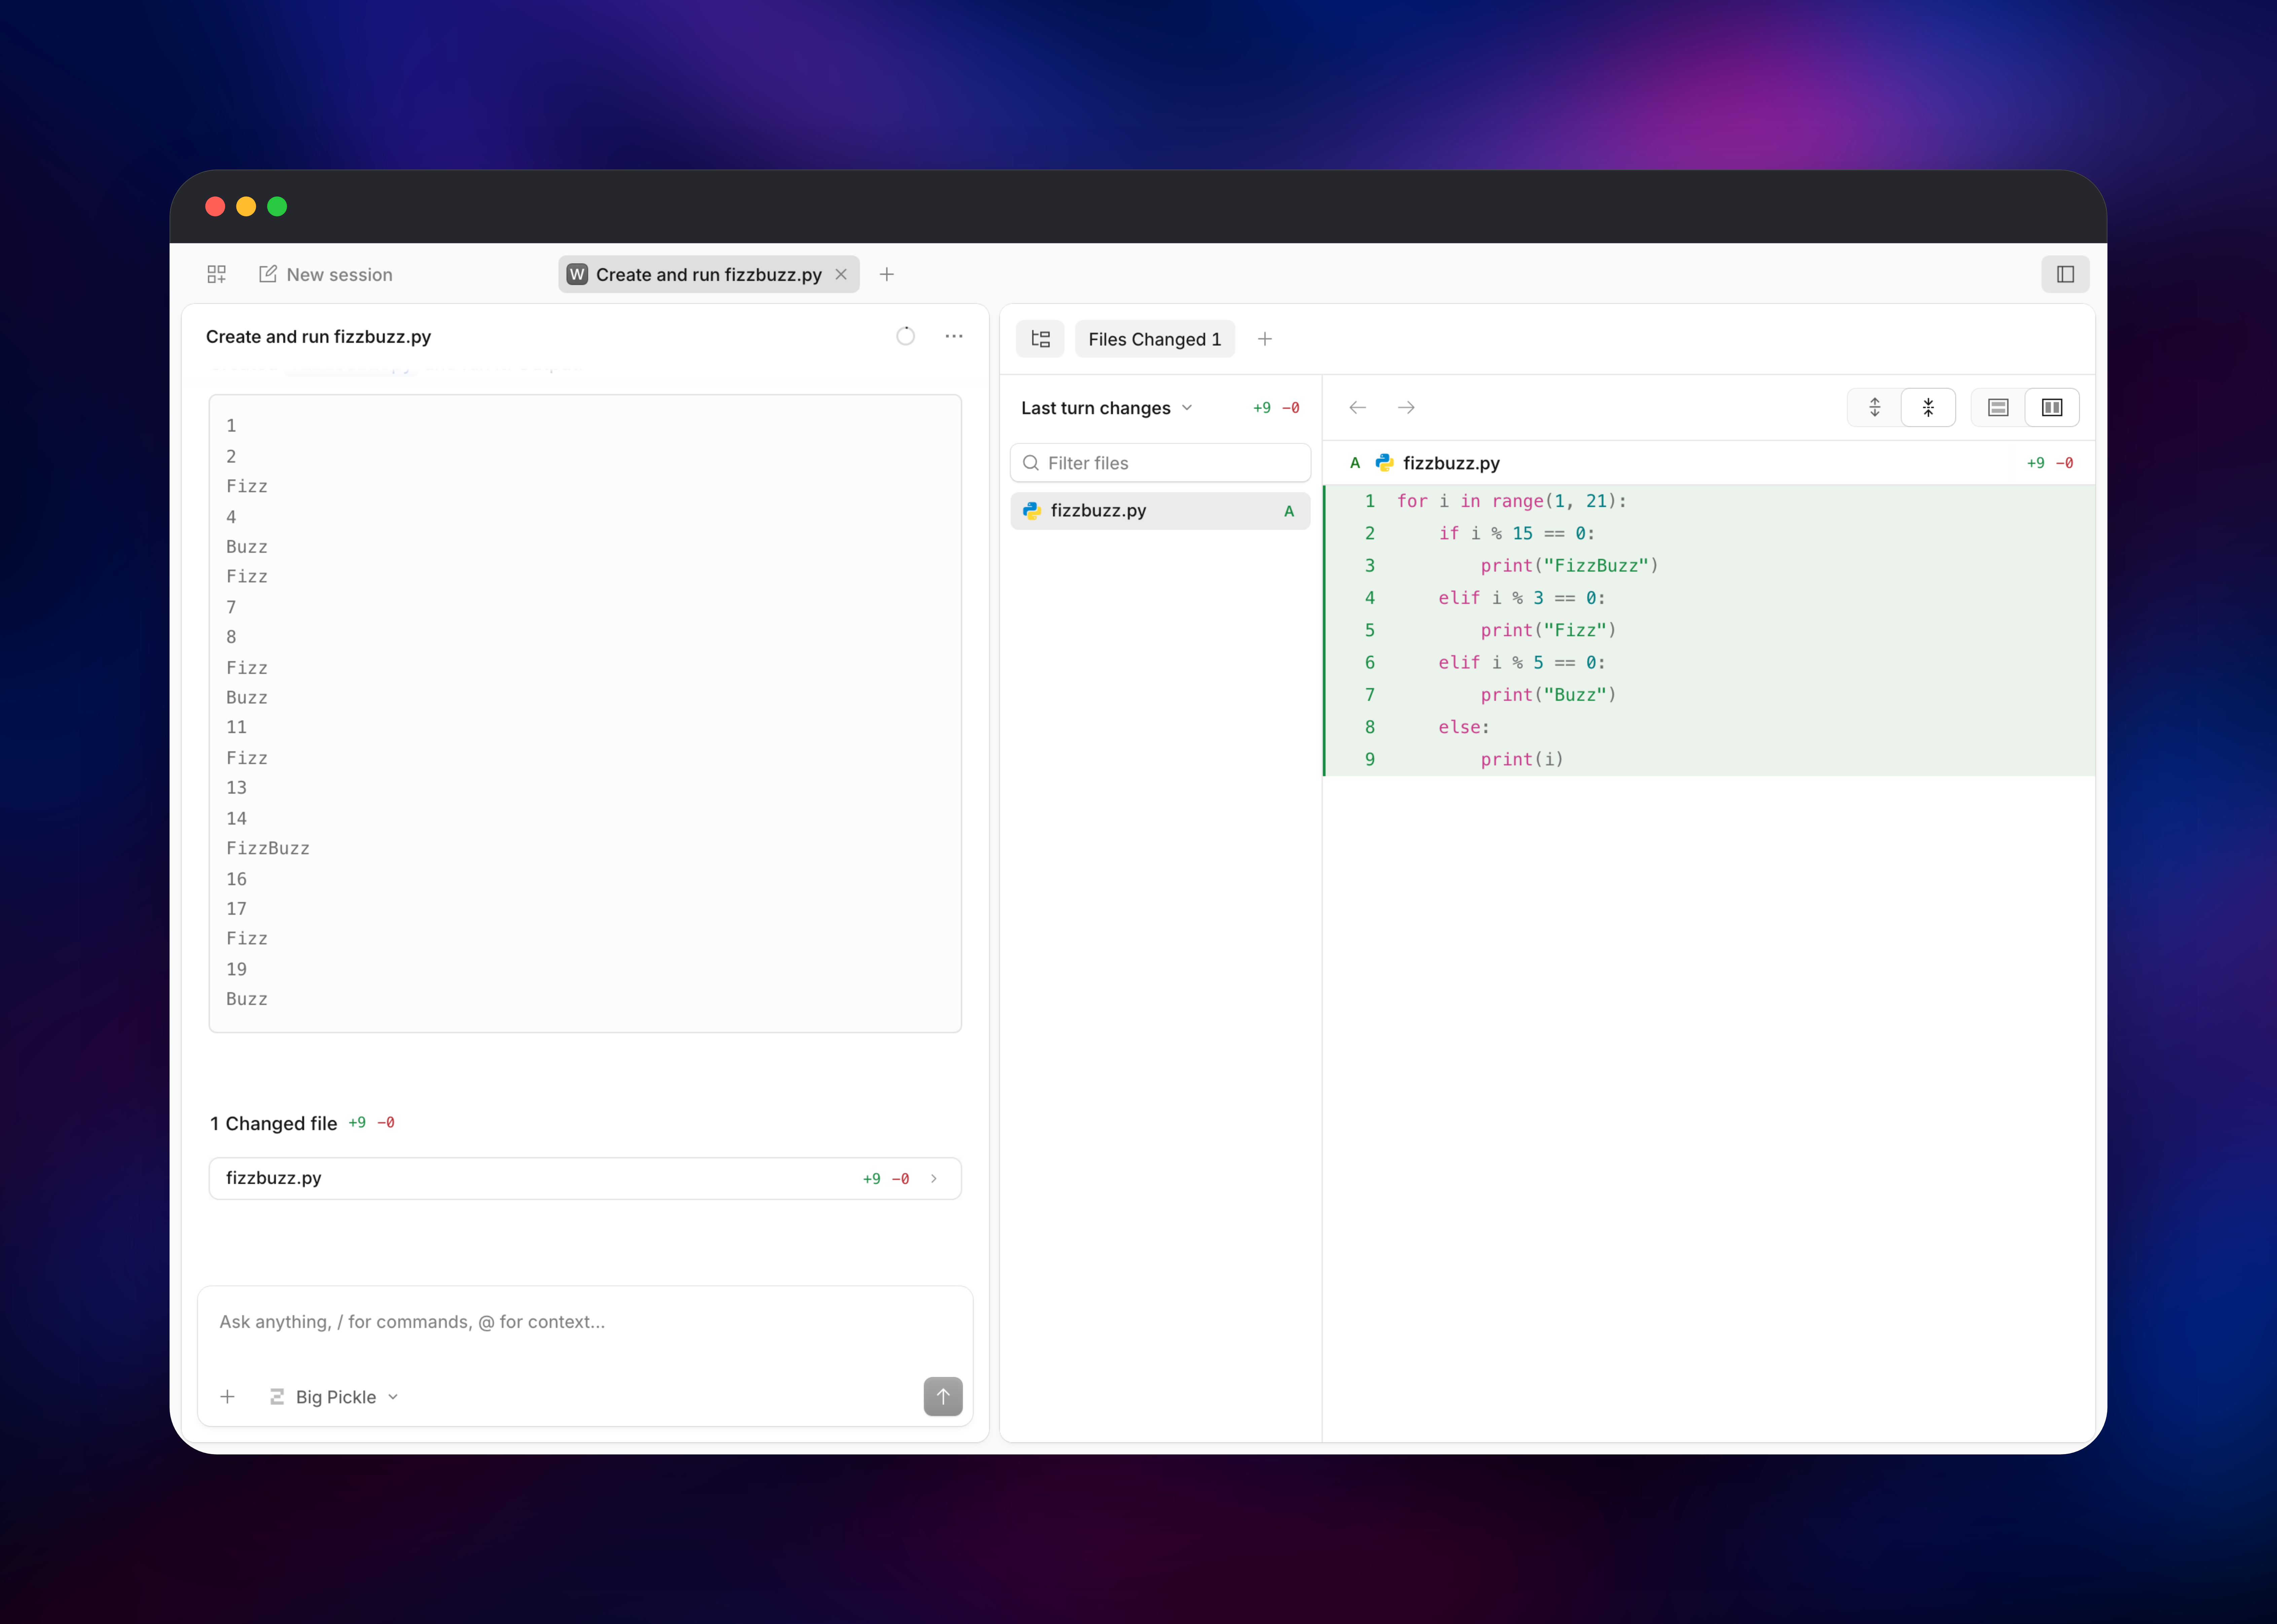
Task: Click the macOS yellow minimize button
Action: point(246,206)
